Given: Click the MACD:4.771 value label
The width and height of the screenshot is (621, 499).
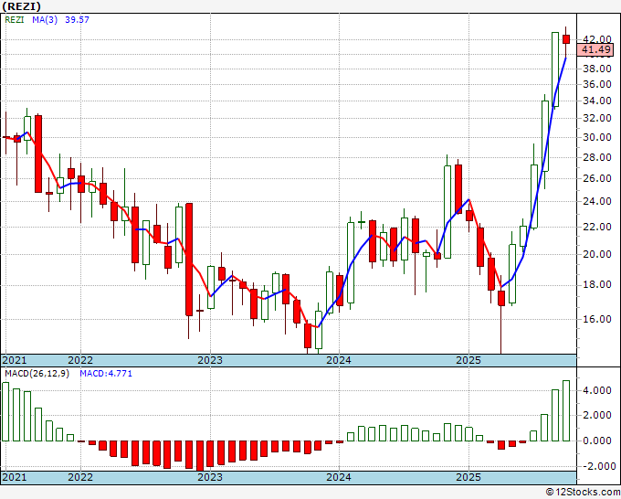Looking at the screenshot, I should [x=106, y=374].
